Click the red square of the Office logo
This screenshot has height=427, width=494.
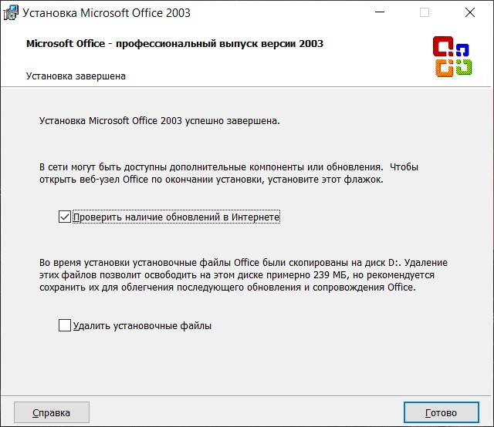click(x=442, y=46)
